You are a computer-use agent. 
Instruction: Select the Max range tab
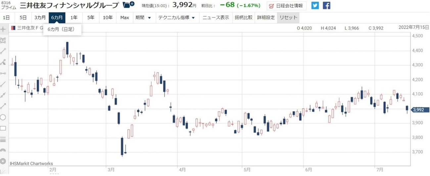(124, 18)
